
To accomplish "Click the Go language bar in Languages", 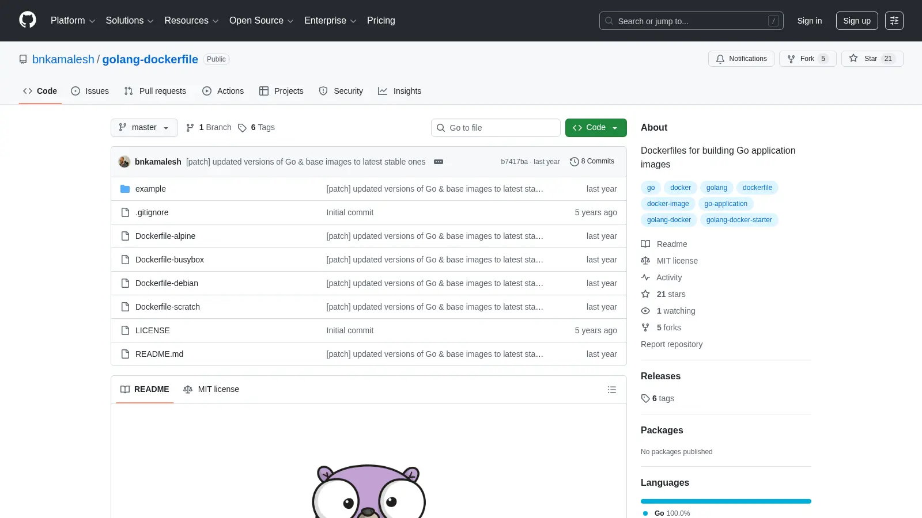I will pos(726,501).
